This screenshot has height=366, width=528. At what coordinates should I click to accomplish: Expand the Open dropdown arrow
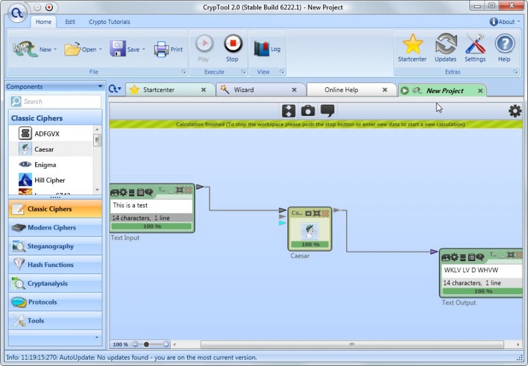click(x=100, y=50)
